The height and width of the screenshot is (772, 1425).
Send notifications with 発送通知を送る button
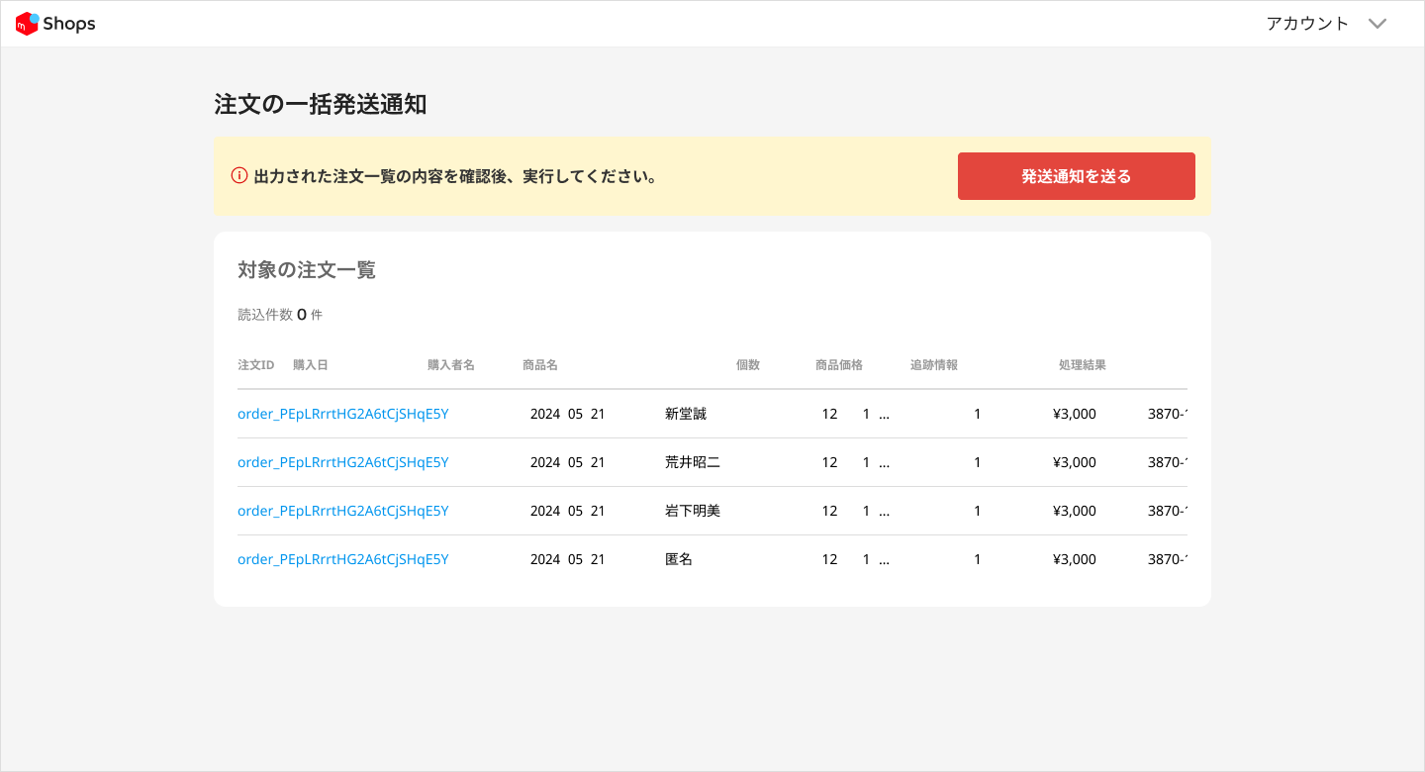click(1077, 176)
